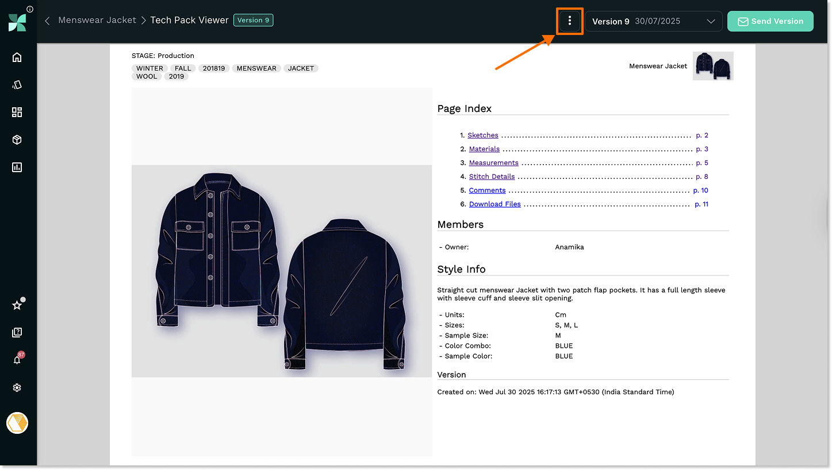Open the dashboard grid sidebar icon
This screenshot has height=470, width=832.
point(17,112)
